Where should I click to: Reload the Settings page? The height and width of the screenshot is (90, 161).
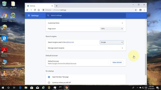click(35, 10)
